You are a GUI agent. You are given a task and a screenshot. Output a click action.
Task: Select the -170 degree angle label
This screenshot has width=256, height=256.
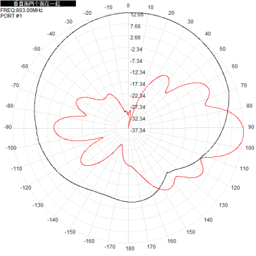click(x=110, y=247)
